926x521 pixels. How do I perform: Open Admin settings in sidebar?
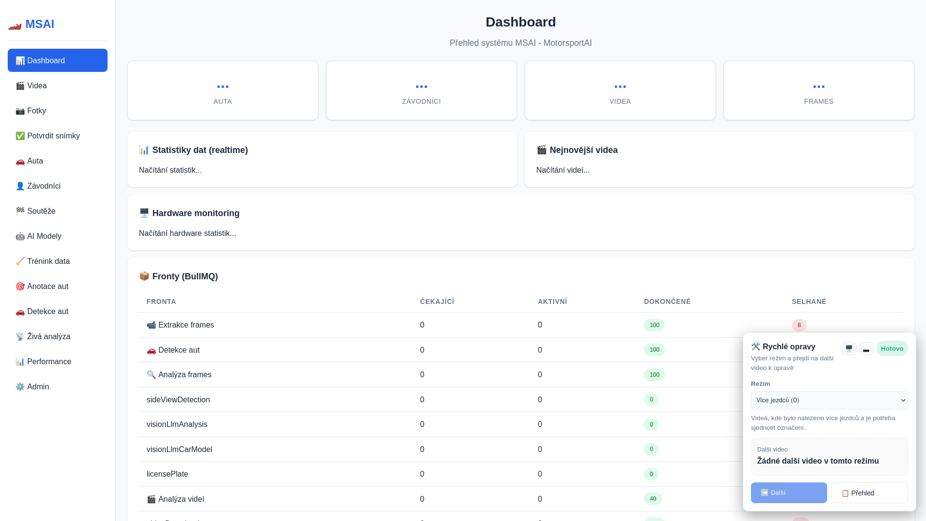57,386
